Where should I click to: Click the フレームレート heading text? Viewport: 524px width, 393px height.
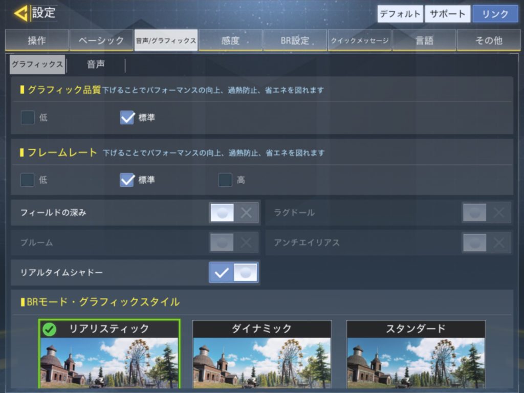62,152
